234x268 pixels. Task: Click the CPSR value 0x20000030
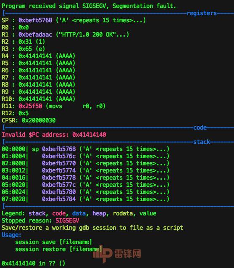pos(39,120)
